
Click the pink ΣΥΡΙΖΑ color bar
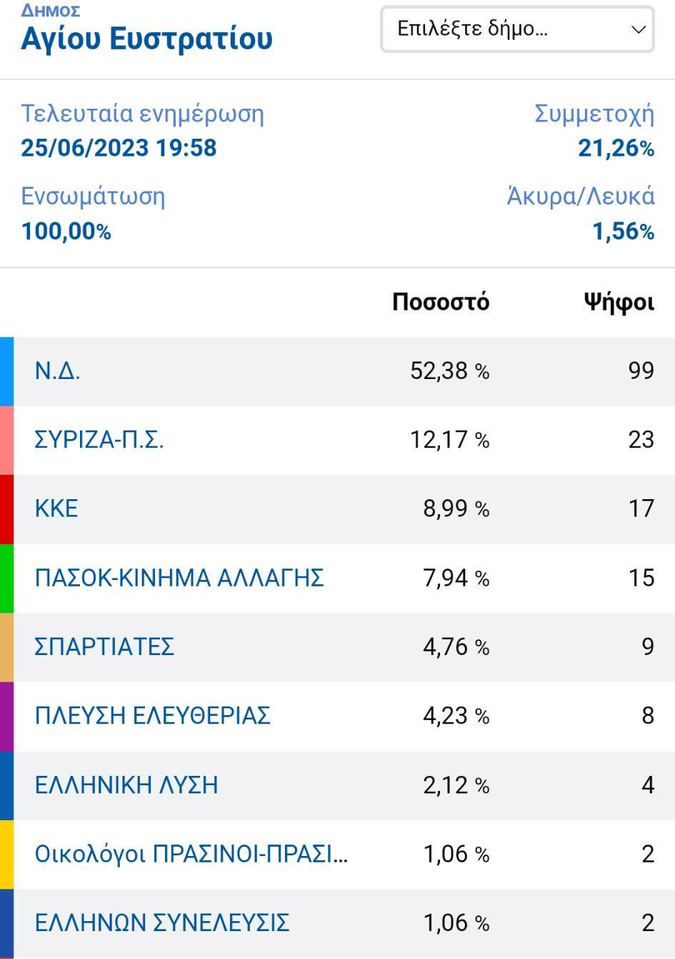click(x=6, y=441)
